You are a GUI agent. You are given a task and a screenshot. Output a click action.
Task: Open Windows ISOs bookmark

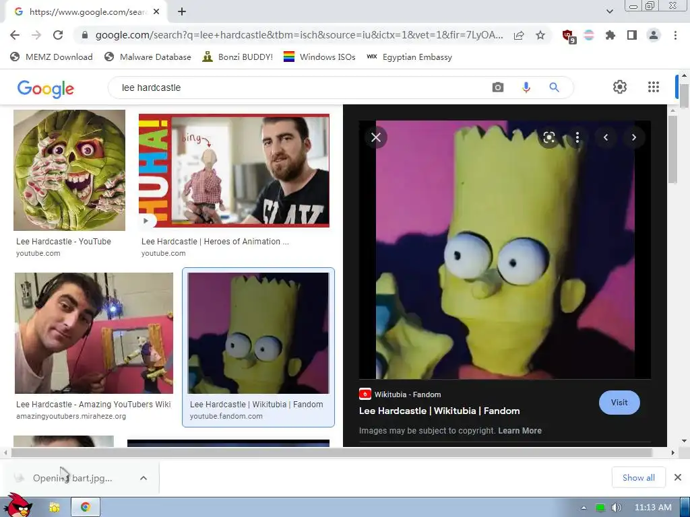(319, 57)
